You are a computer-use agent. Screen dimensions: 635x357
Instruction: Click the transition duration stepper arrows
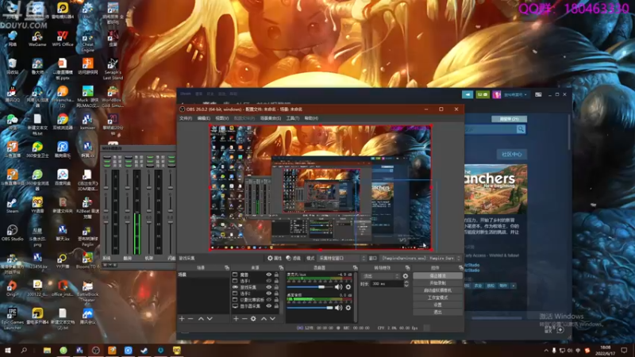click(406, 284)
